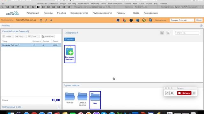Pause recording in the Запись widget
The width and height of the screenshot is (204, 114).
(x=193, y=93)
